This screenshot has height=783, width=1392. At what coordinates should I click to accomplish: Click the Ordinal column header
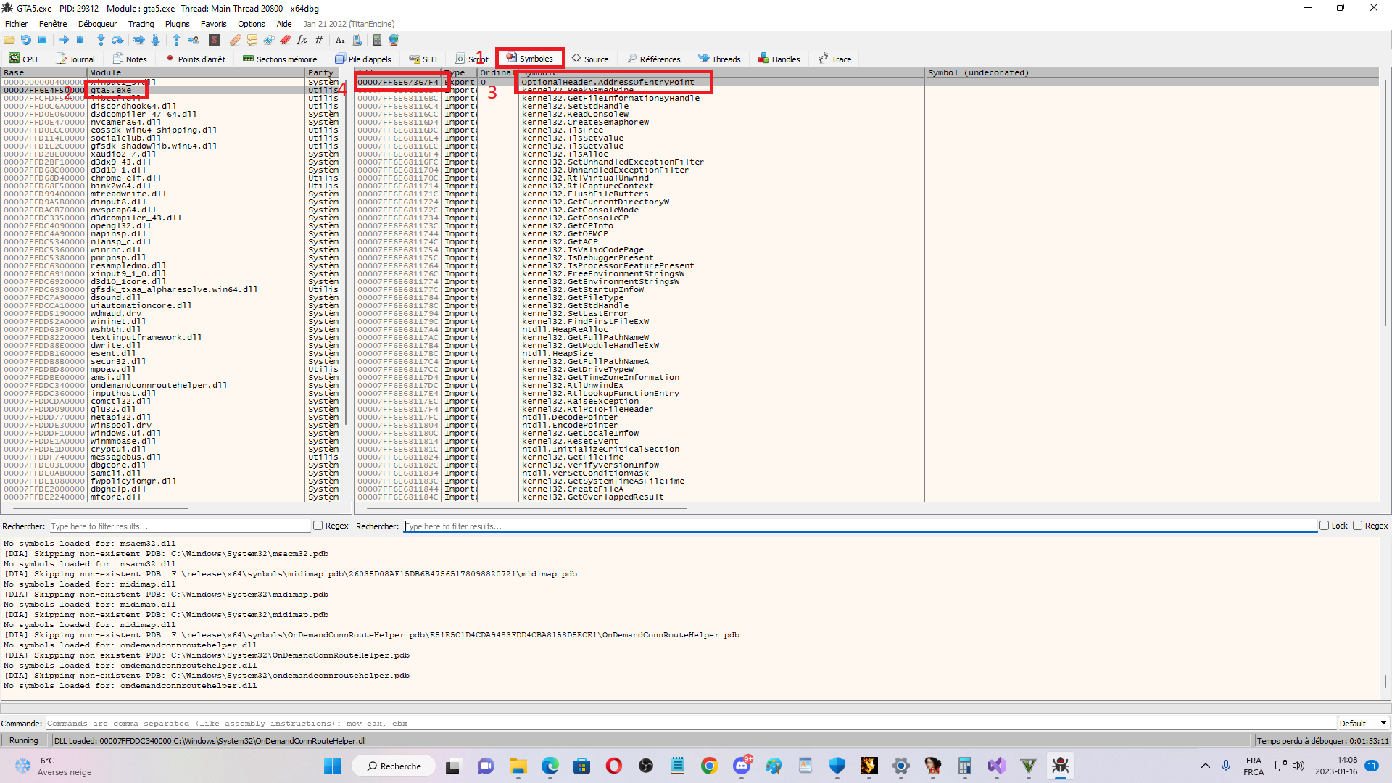pos(497,72)
